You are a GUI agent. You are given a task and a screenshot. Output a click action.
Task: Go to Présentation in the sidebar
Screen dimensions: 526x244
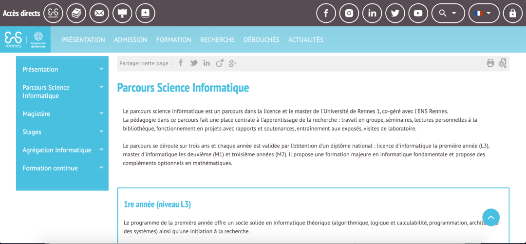(40, 69)
